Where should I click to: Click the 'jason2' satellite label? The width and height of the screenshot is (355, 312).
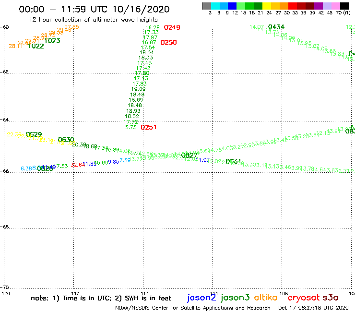tap(201, 298)
